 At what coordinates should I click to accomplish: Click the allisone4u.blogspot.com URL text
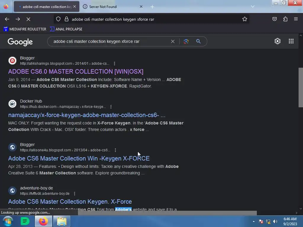(65, 150)
